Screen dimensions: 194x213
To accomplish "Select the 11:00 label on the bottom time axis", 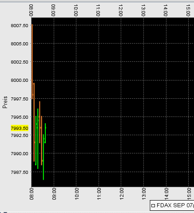I will (x=99, y=194).
